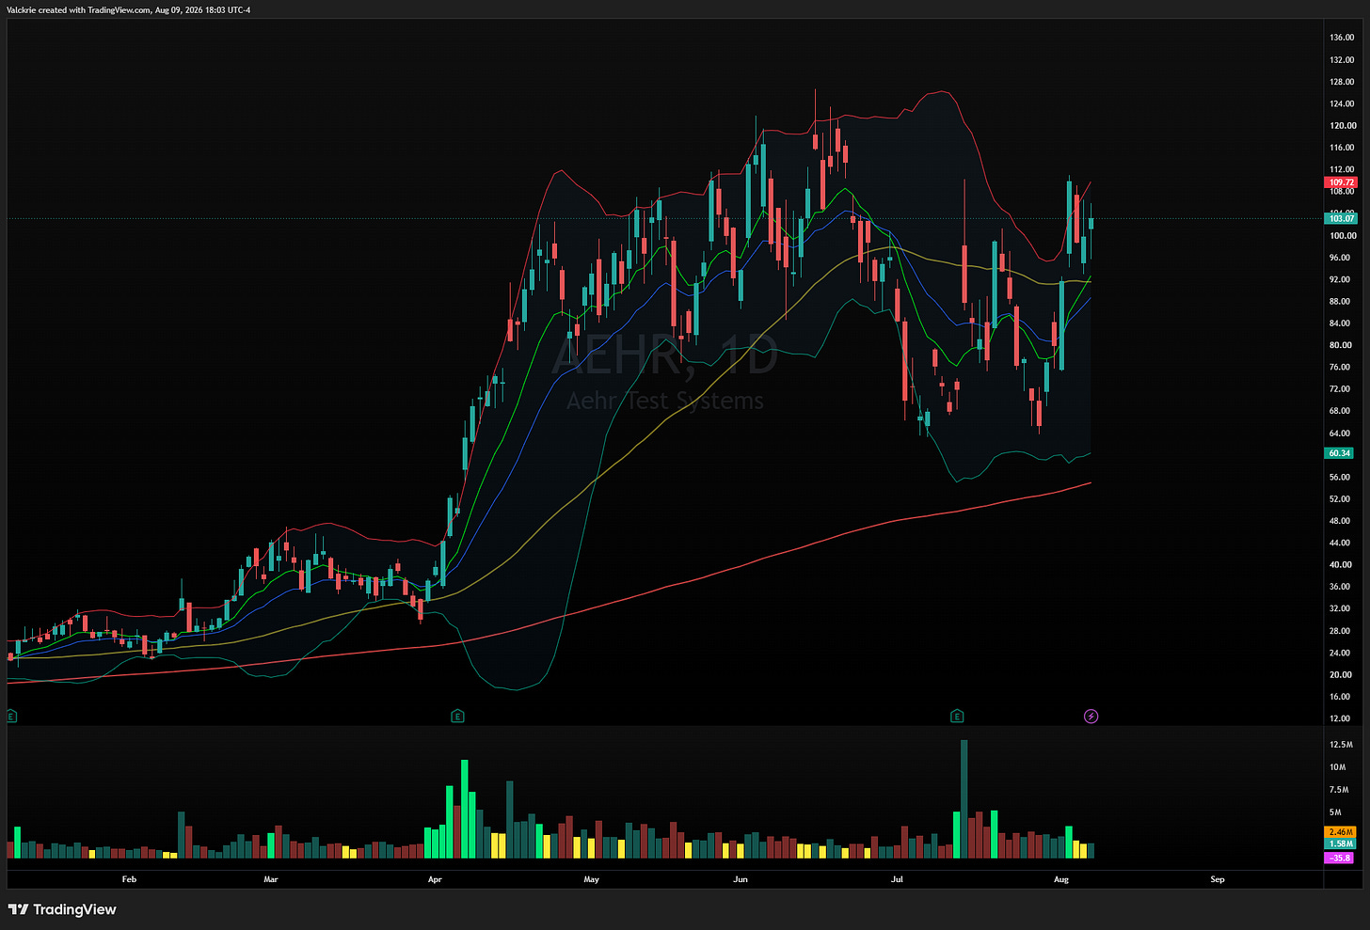Select the 64.00 price scale label

(1340, 433)
